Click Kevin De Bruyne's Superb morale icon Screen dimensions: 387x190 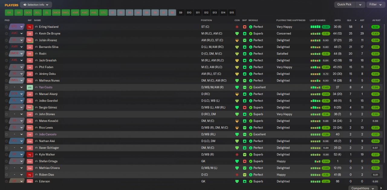[251, 33]
